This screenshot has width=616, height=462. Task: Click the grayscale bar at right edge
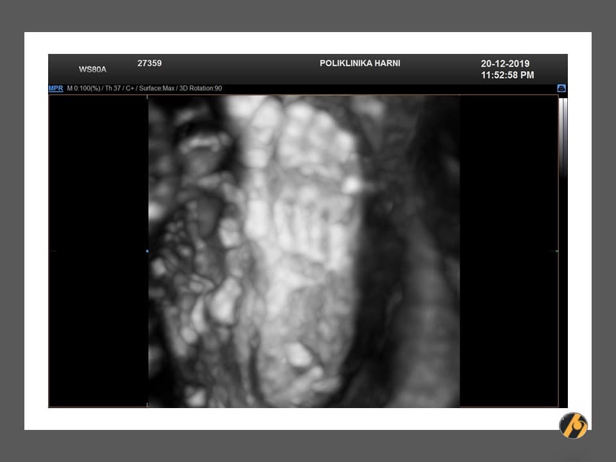[563, 138]
